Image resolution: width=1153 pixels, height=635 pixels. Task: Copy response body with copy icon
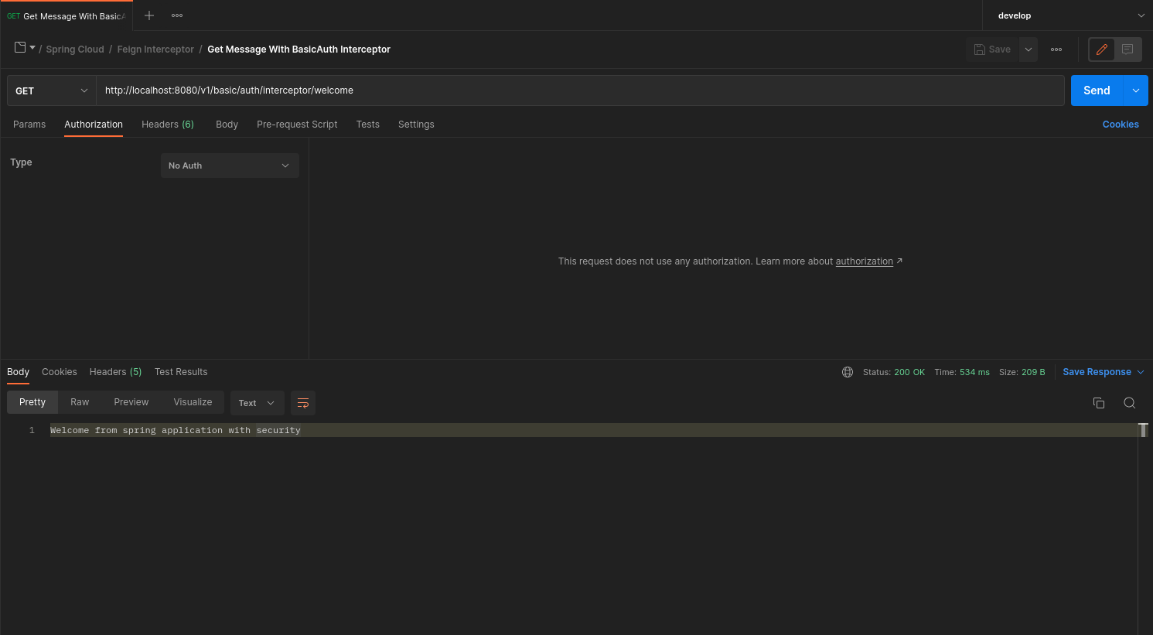click(1098, 403)
